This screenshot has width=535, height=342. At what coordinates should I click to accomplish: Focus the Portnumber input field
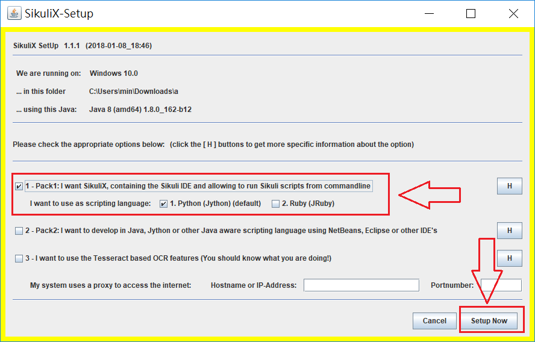501,285
